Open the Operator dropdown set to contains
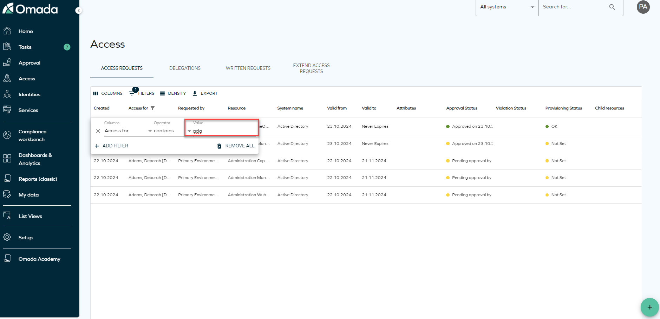This screenshot has height=319, width=660. pyautogui.click(x=169, y=131)
